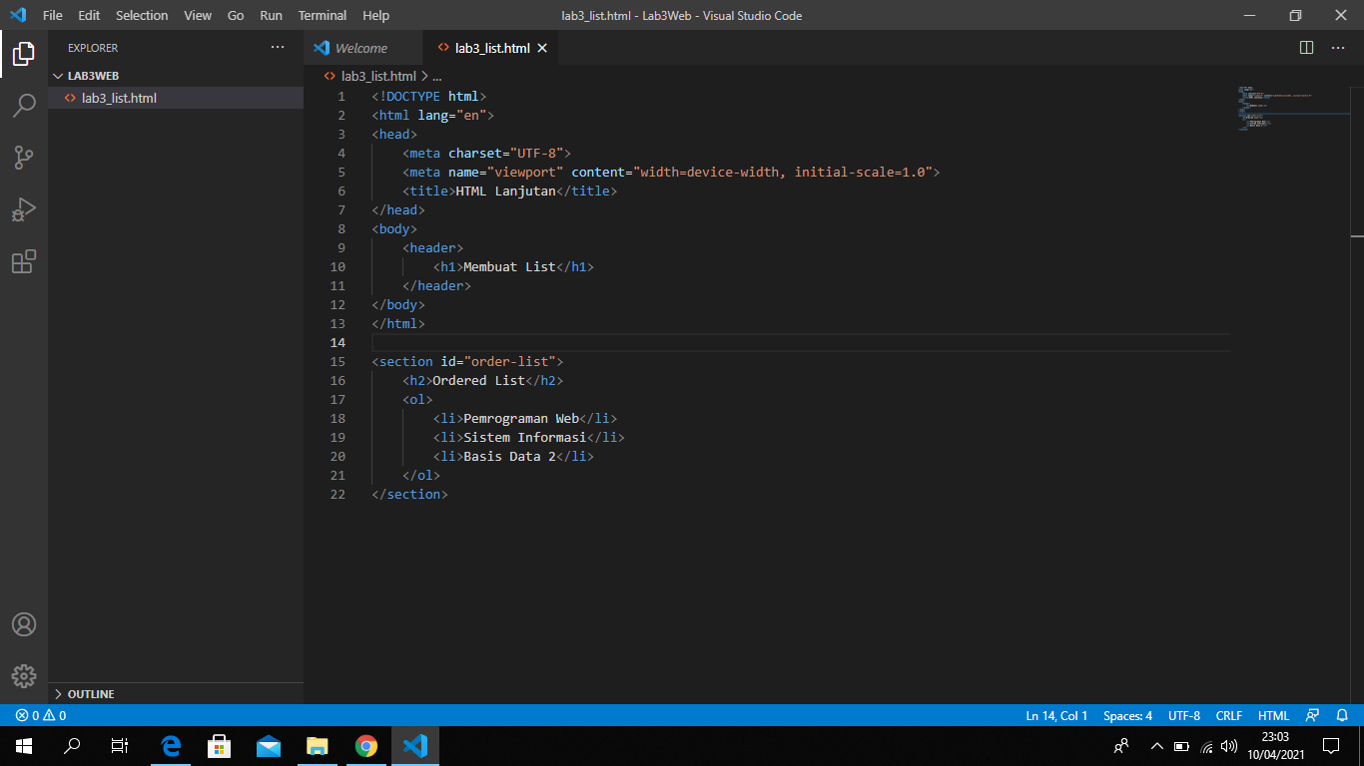Image resolution: width=1364 pixels, height=766 pixels.
Task: Click line number 1 in gutter
Action: tap(341, 96)
